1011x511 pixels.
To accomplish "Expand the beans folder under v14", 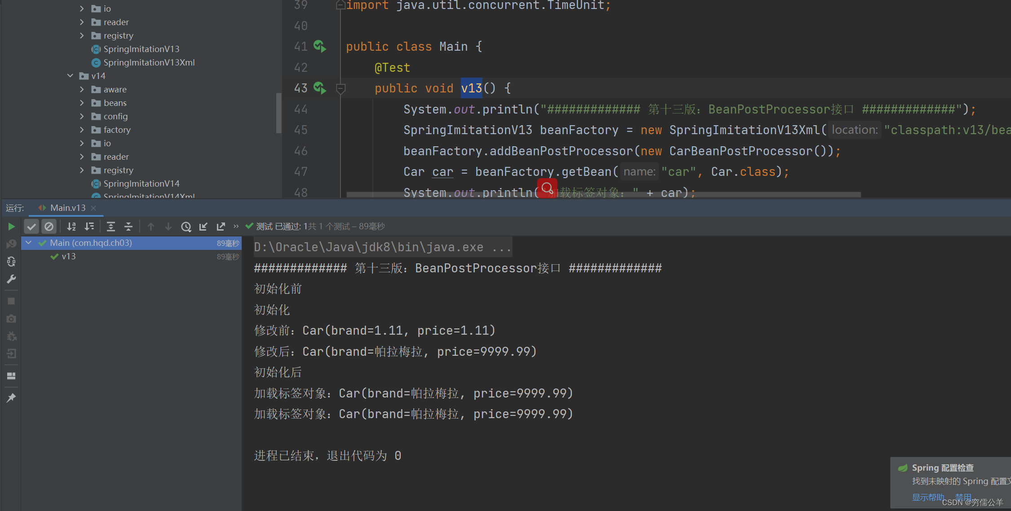I will tap(82, 103).
